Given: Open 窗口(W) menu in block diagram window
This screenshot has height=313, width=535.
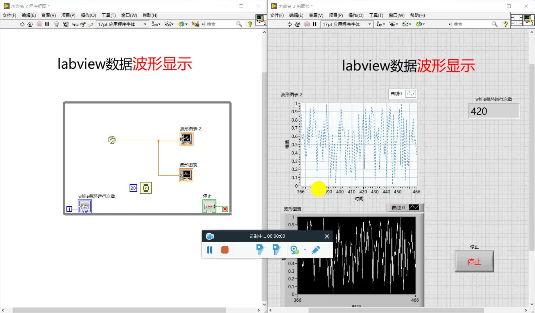Looking at the screenshot, I should click(129, 15).
